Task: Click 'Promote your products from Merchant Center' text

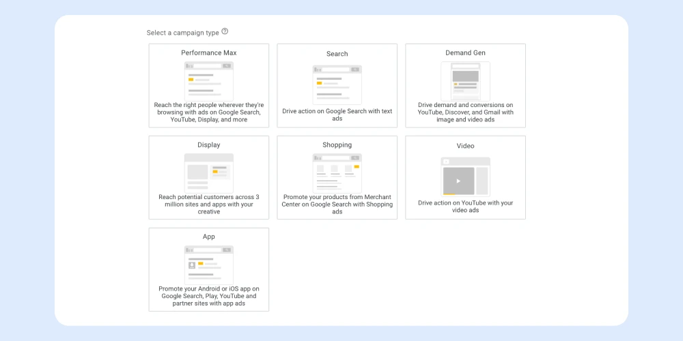Action: coord(337,205)
